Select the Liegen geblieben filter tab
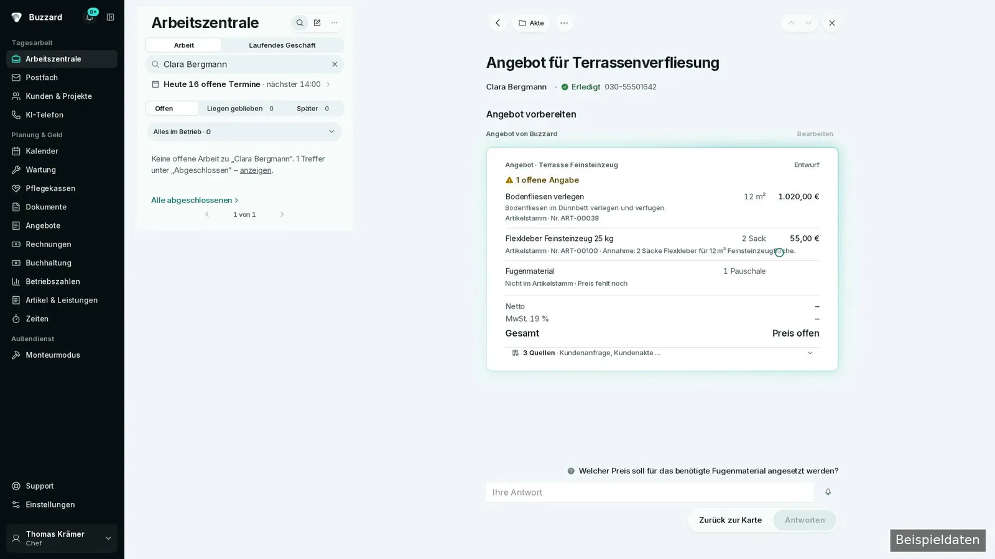The height and width of the screenshot is (559, 995). click(x=240, y=108)
